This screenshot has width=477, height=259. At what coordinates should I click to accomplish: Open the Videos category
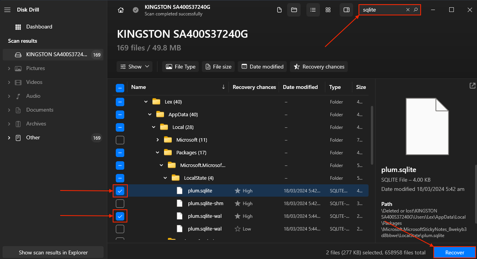34,82
